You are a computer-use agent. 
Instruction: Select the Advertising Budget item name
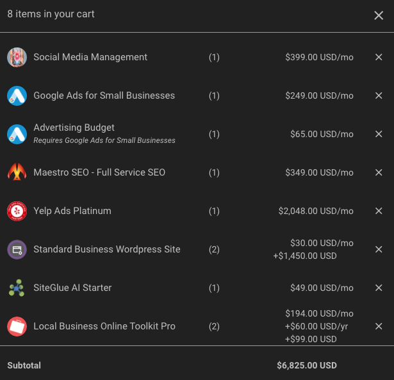[x=74, y=128]
